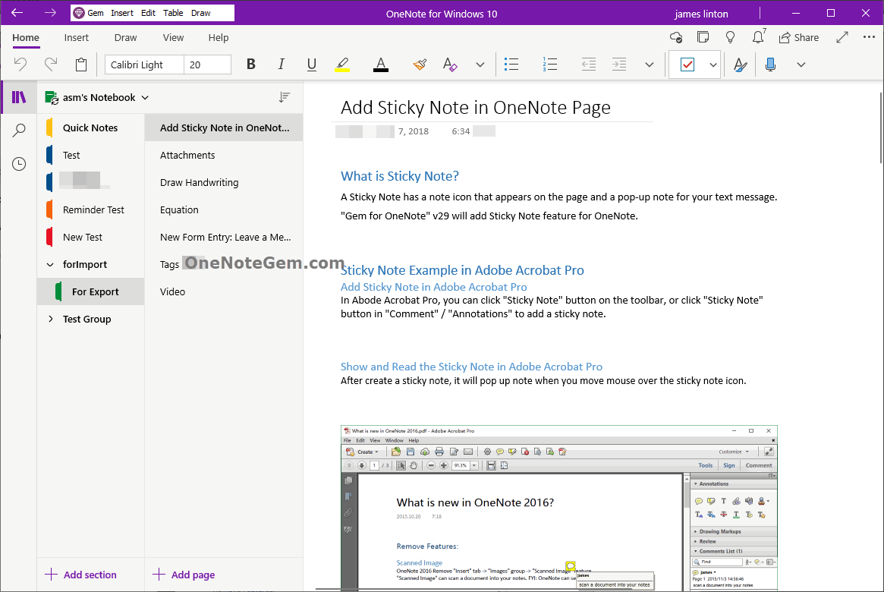Select the Test section
884x592 pixels.
91,155
